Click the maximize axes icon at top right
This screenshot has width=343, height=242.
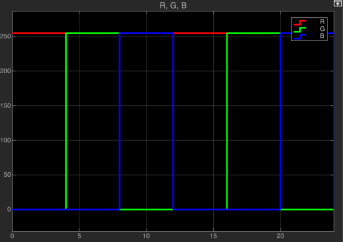click(338, 4)
